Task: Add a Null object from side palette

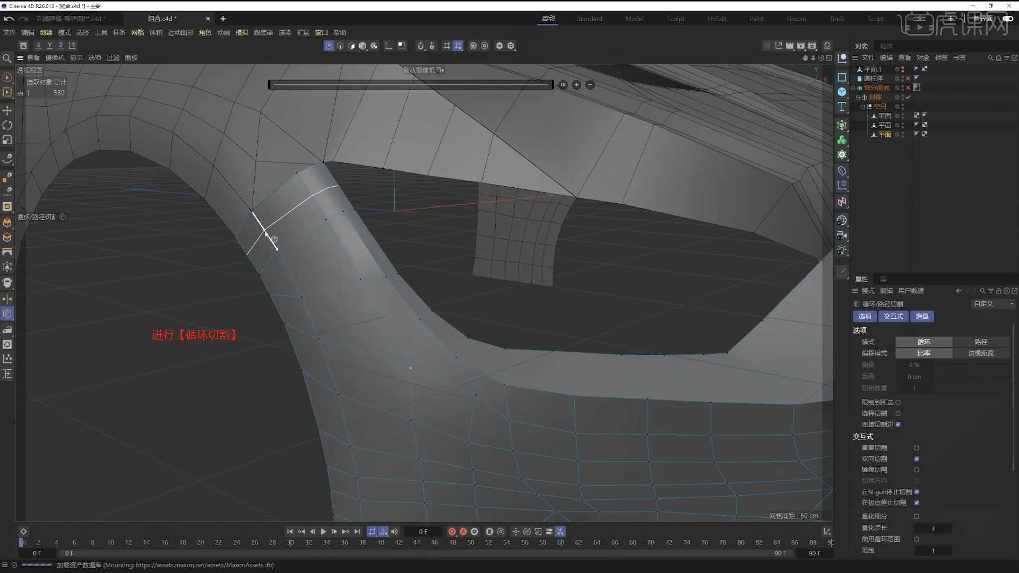Action: (x=842, y=58)
